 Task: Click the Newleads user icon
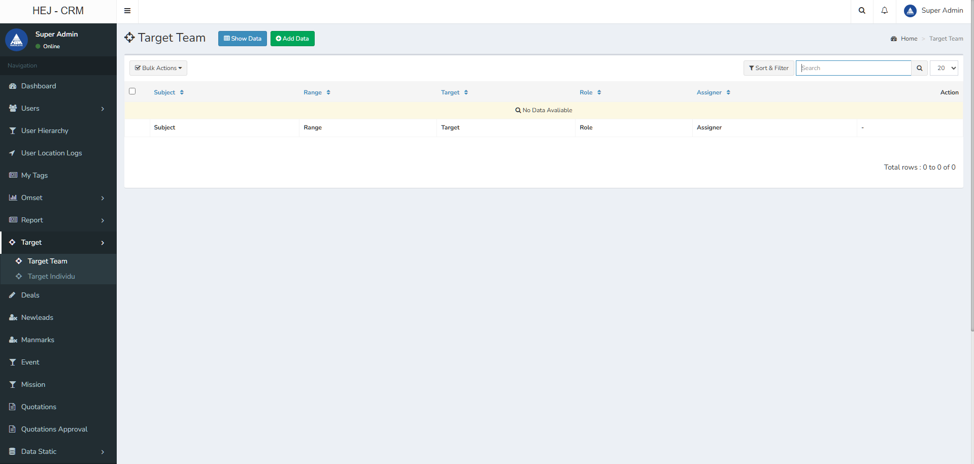pos(13,317)
